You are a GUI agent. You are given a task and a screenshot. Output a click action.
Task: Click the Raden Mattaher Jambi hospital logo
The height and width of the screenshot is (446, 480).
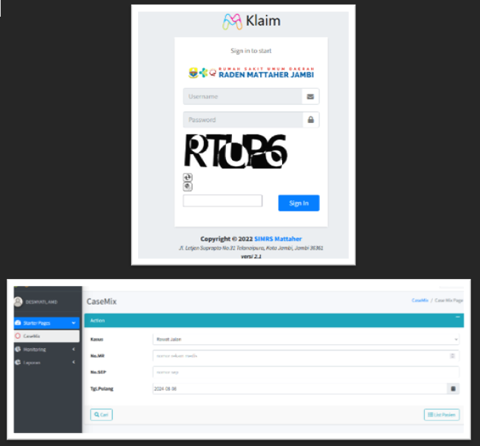[251, 74]
